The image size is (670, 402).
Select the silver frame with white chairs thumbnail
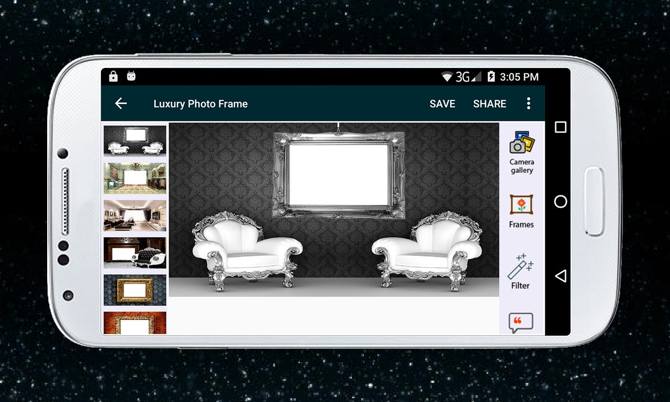135,141
